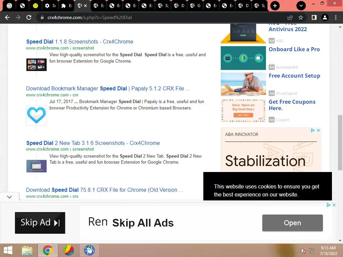The height and width of the screenshot is (257, 343).
Task: Open File Explorer from the taskbar
Action: click(27, 250)
